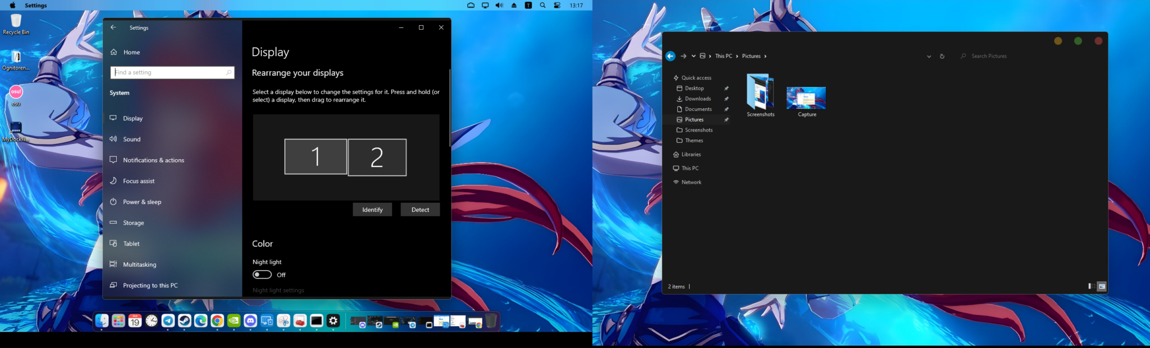
Task: Expand the chevron after Pictures in the path
Action: [x=765, y=56]
